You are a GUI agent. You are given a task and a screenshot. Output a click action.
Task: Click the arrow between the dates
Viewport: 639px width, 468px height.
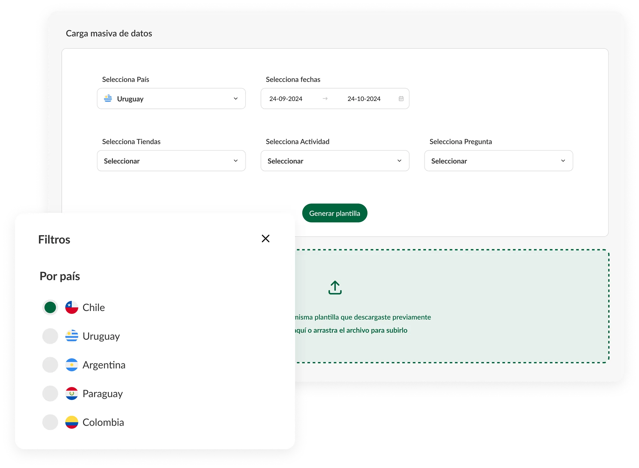click(x=325, y=98)
